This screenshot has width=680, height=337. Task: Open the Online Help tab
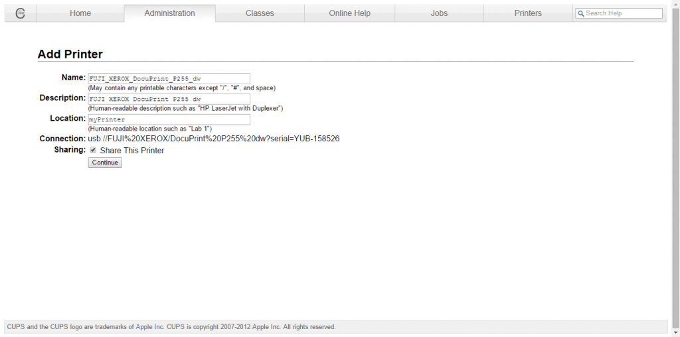click(349, 13)
